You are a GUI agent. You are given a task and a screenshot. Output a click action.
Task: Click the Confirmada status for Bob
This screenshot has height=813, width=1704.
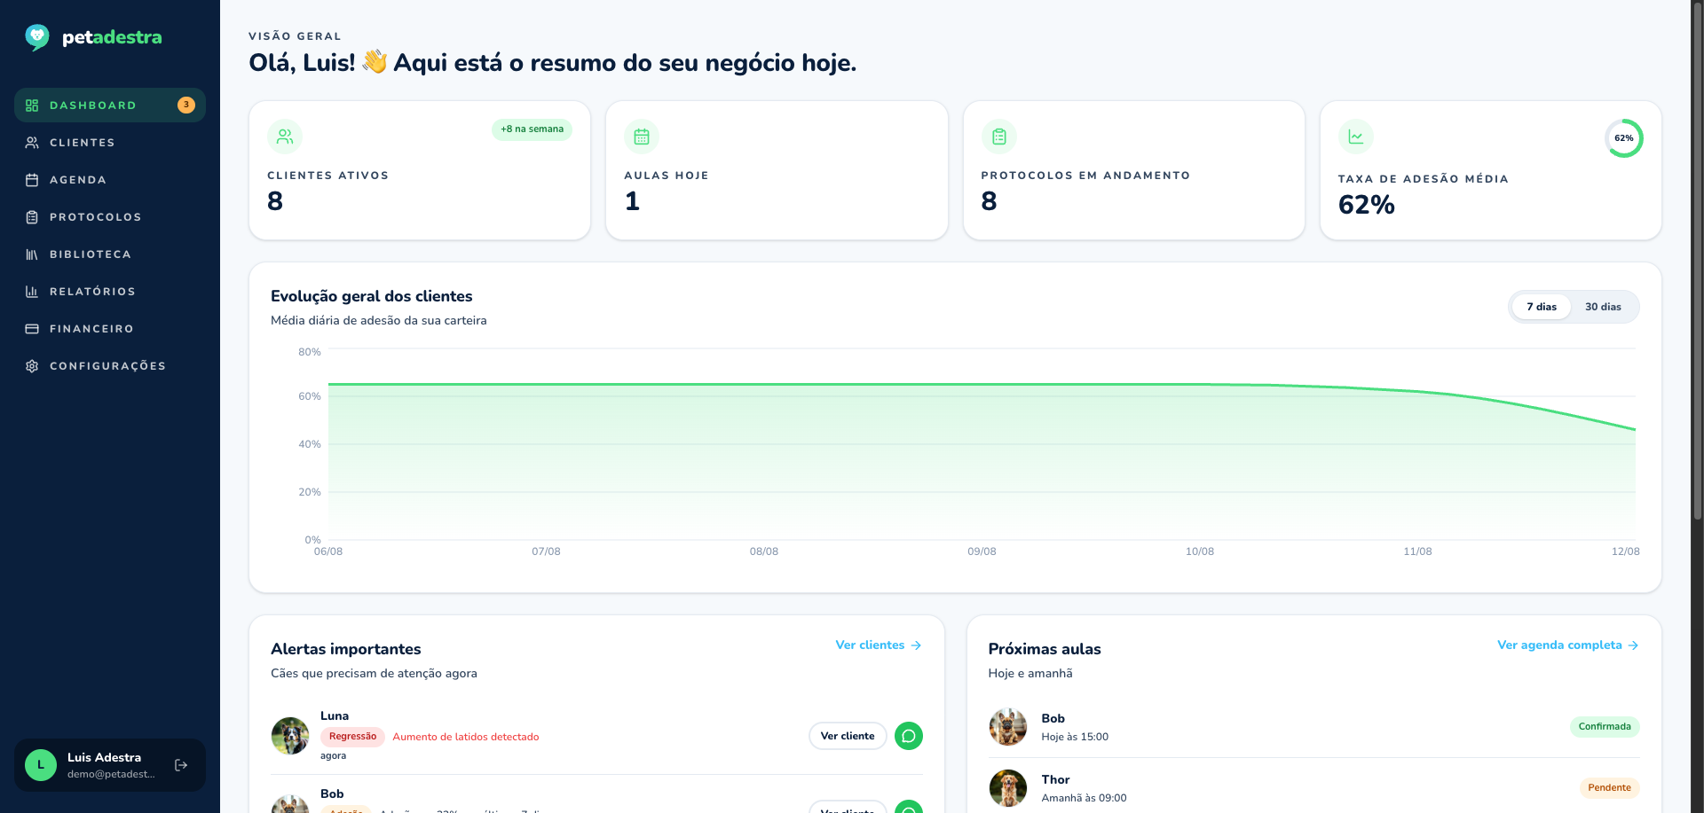tap(1605, 727)
